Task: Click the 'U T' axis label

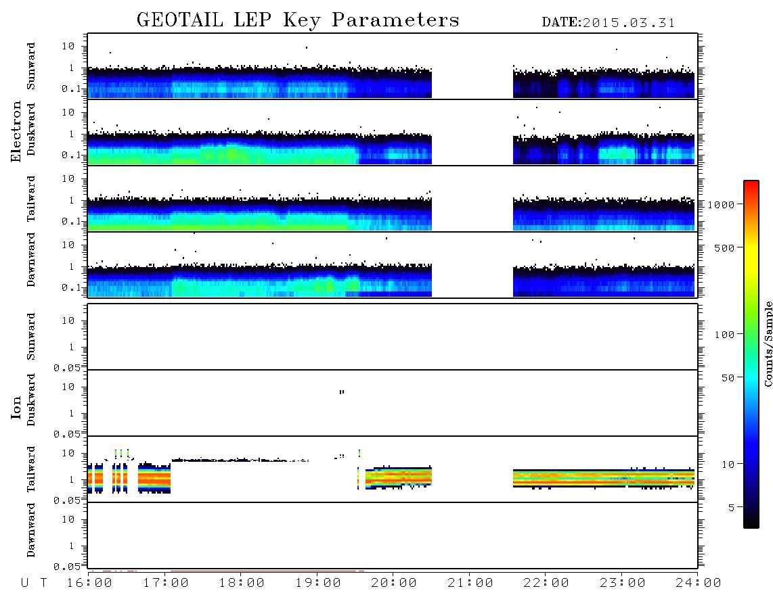Action: [34, 584]
